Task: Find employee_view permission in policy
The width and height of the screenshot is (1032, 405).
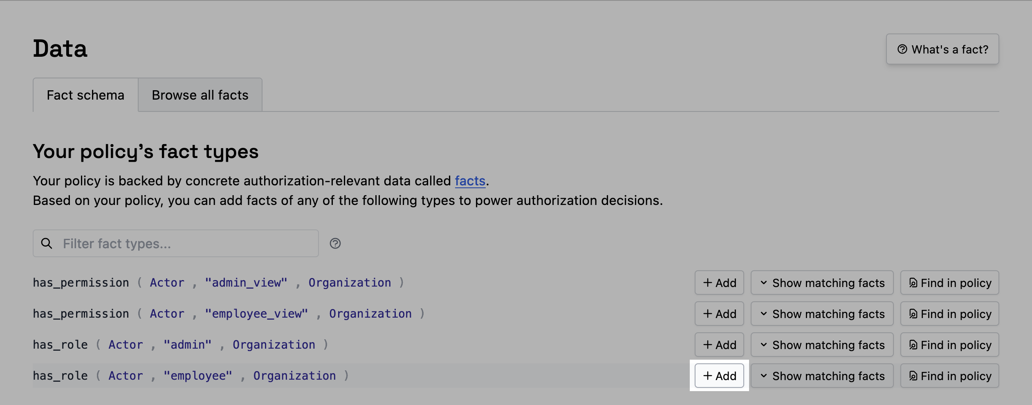Action: (949, 314)
